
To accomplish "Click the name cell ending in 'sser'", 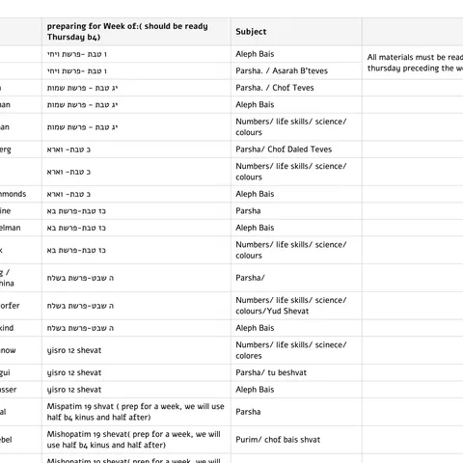I will (x=20, y=390).
